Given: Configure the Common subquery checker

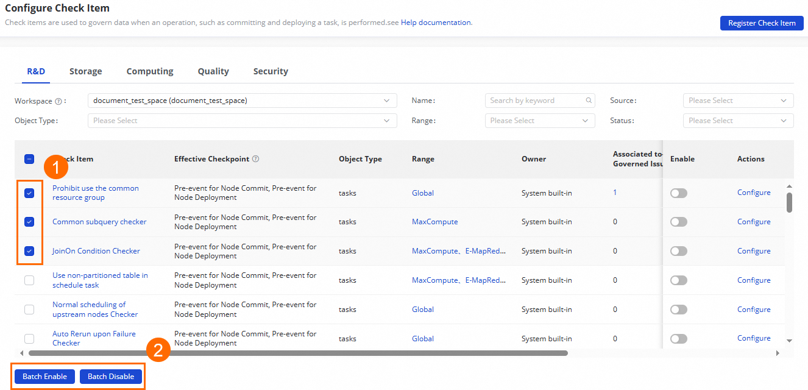Looking at the screenshot, I should (x=754, y=222).
